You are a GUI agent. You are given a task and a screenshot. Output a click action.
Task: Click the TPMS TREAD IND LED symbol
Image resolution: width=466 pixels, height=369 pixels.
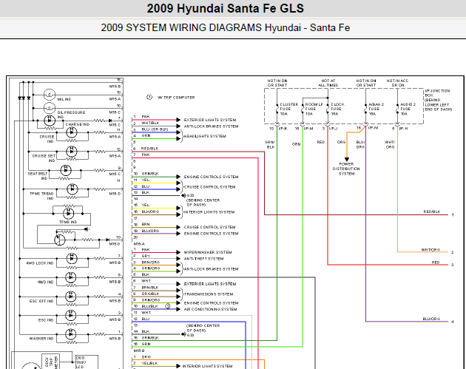[x=72, y=189]
